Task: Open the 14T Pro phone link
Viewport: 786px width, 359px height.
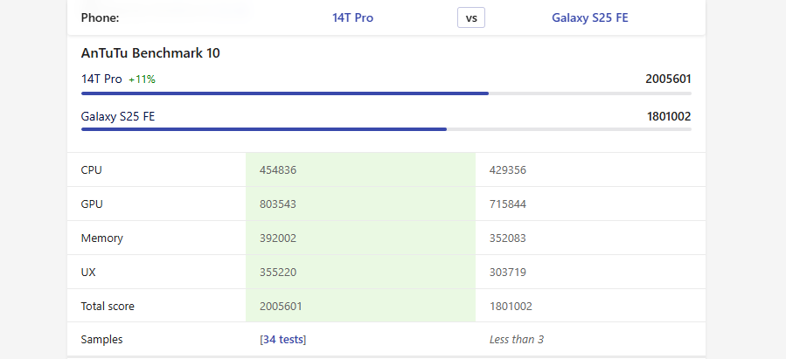Action: click(x=352, y=18)
